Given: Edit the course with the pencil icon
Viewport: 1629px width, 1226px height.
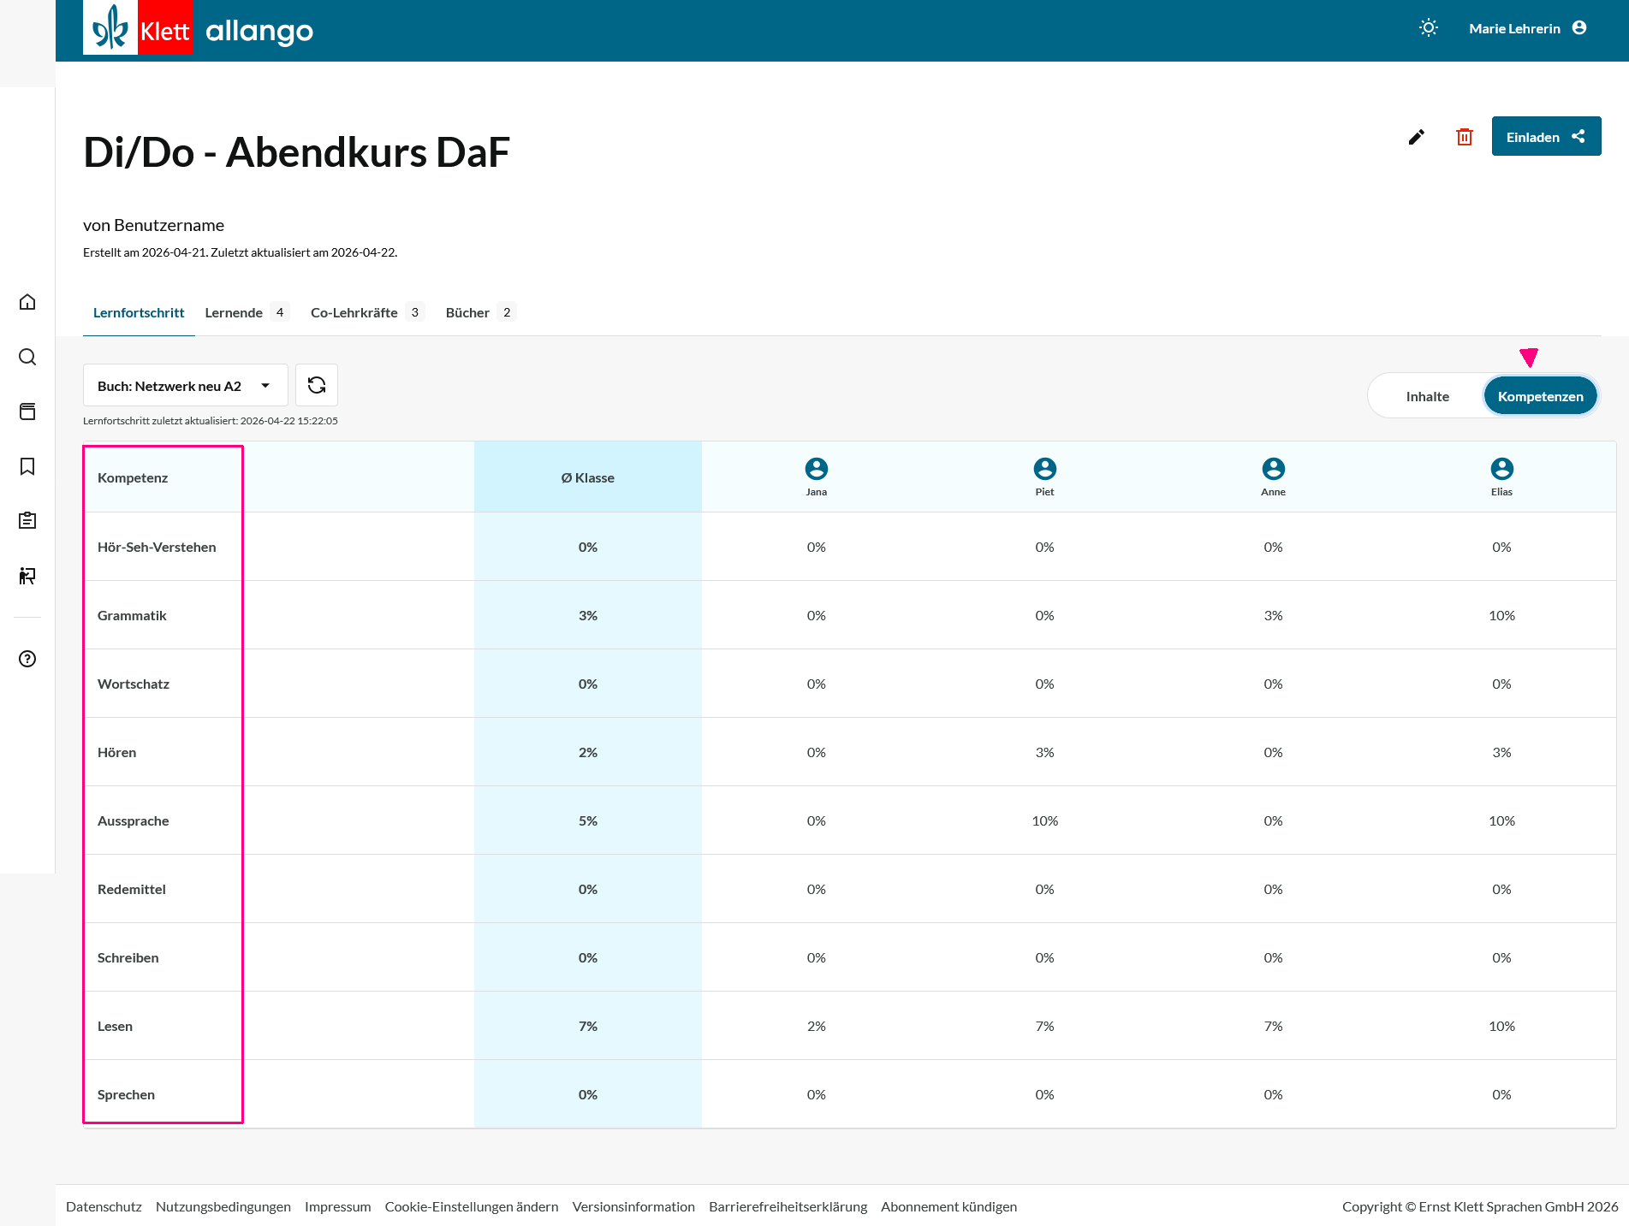Looking at the screenshot, I should click(1417, 137).
